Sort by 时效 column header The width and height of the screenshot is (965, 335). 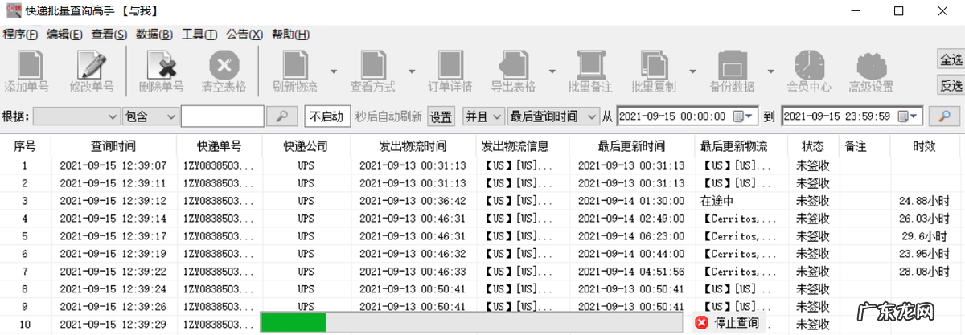[x=924, y=146]
